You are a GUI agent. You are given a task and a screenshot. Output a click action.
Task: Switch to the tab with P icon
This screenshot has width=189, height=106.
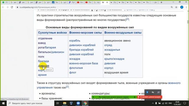72,2
